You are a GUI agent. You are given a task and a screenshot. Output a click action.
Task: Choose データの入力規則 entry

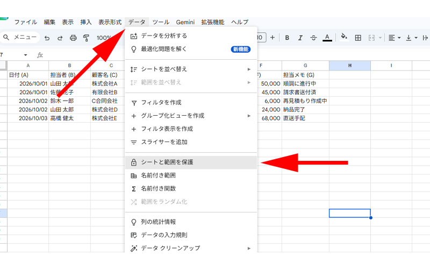coord(191,235)
